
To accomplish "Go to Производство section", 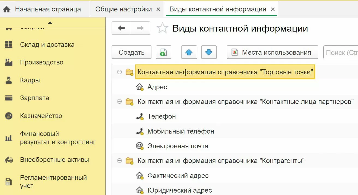I will [41, 62].
